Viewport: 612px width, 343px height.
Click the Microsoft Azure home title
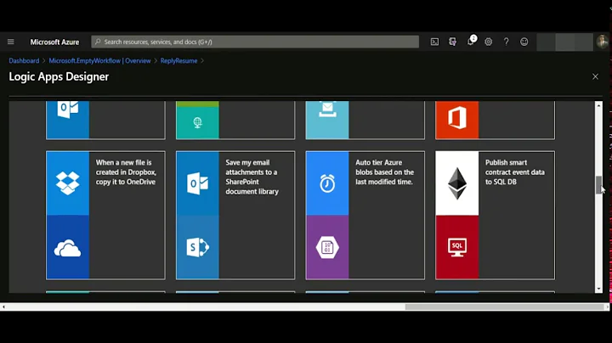54,42
